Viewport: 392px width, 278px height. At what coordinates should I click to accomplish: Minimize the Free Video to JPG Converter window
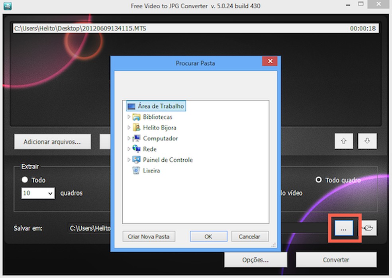coord(348,5)
